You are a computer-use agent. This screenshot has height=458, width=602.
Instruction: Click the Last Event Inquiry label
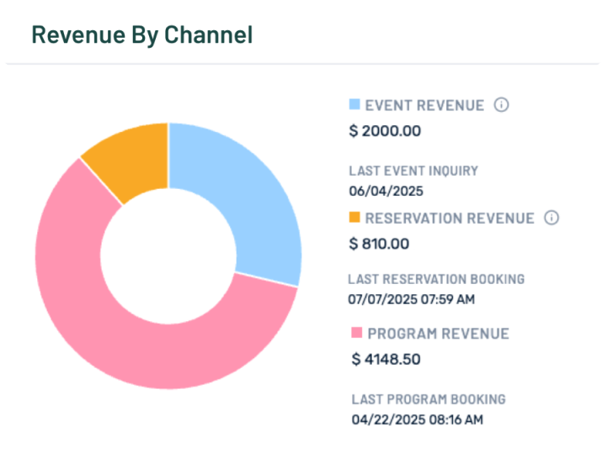click(x=413, y=171)
